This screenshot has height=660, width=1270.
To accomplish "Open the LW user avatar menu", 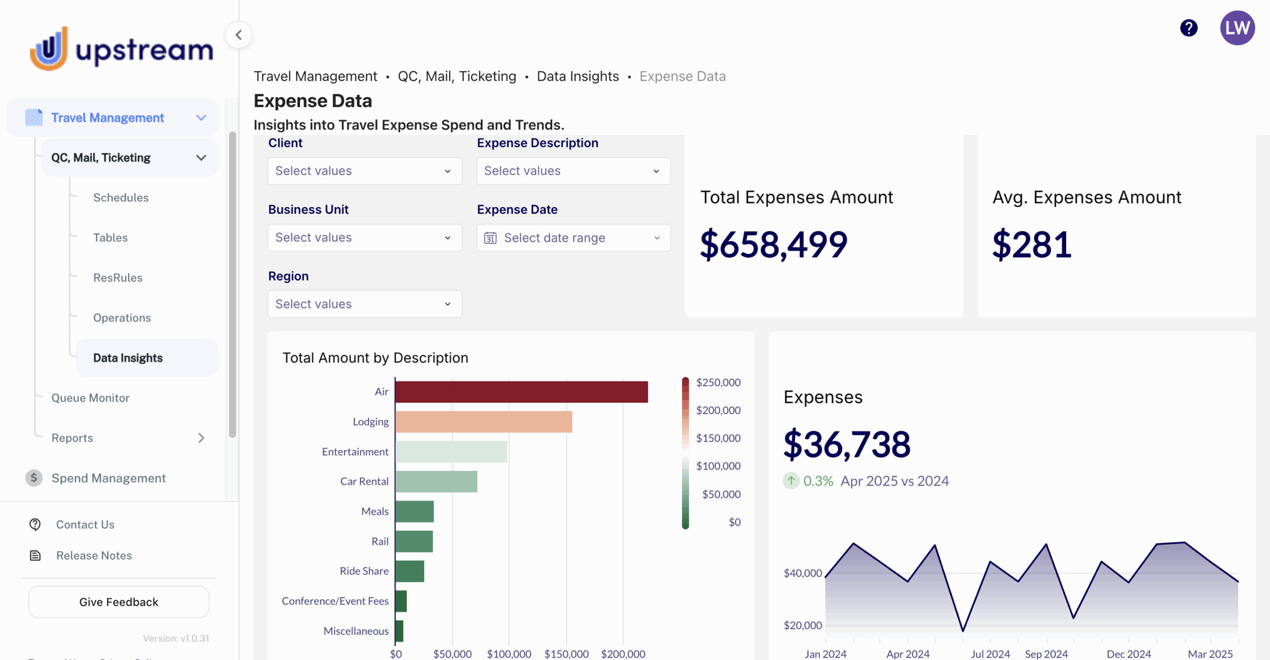I will 1237,28.
